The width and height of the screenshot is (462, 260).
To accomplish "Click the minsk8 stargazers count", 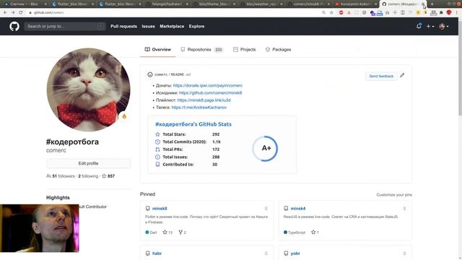I will coord(167,233).
